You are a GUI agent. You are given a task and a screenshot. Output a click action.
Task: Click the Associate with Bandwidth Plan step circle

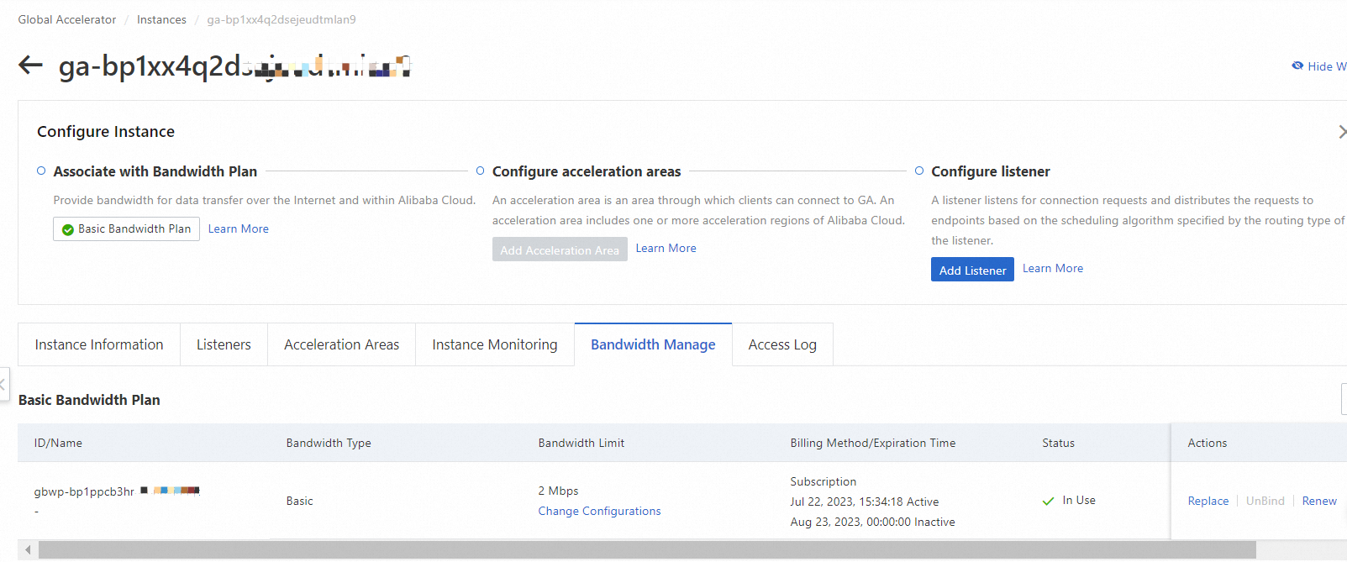click(41, 171)
